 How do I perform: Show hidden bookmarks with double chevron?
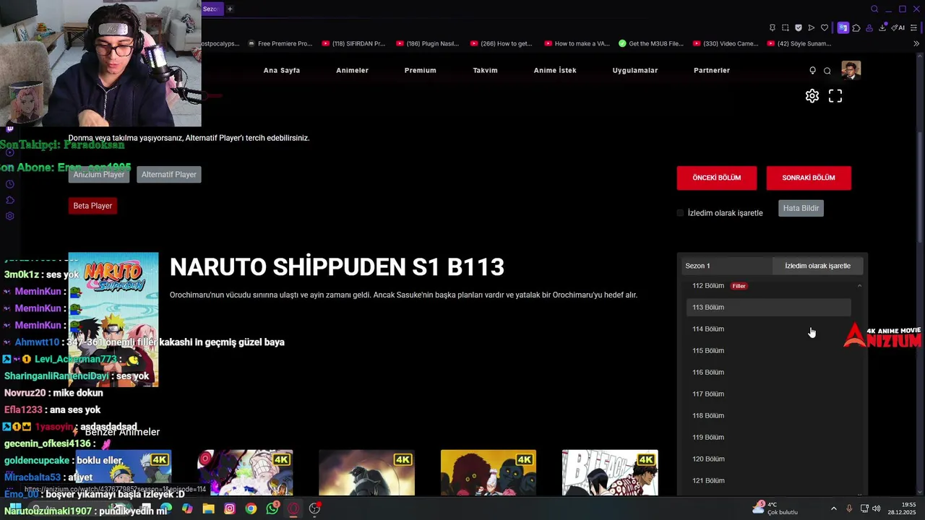coord(916,43)
